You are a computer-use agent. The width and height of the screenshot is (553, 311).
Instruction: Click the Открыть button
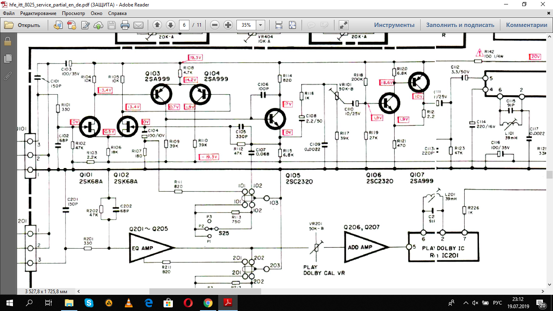pos(23,25)
